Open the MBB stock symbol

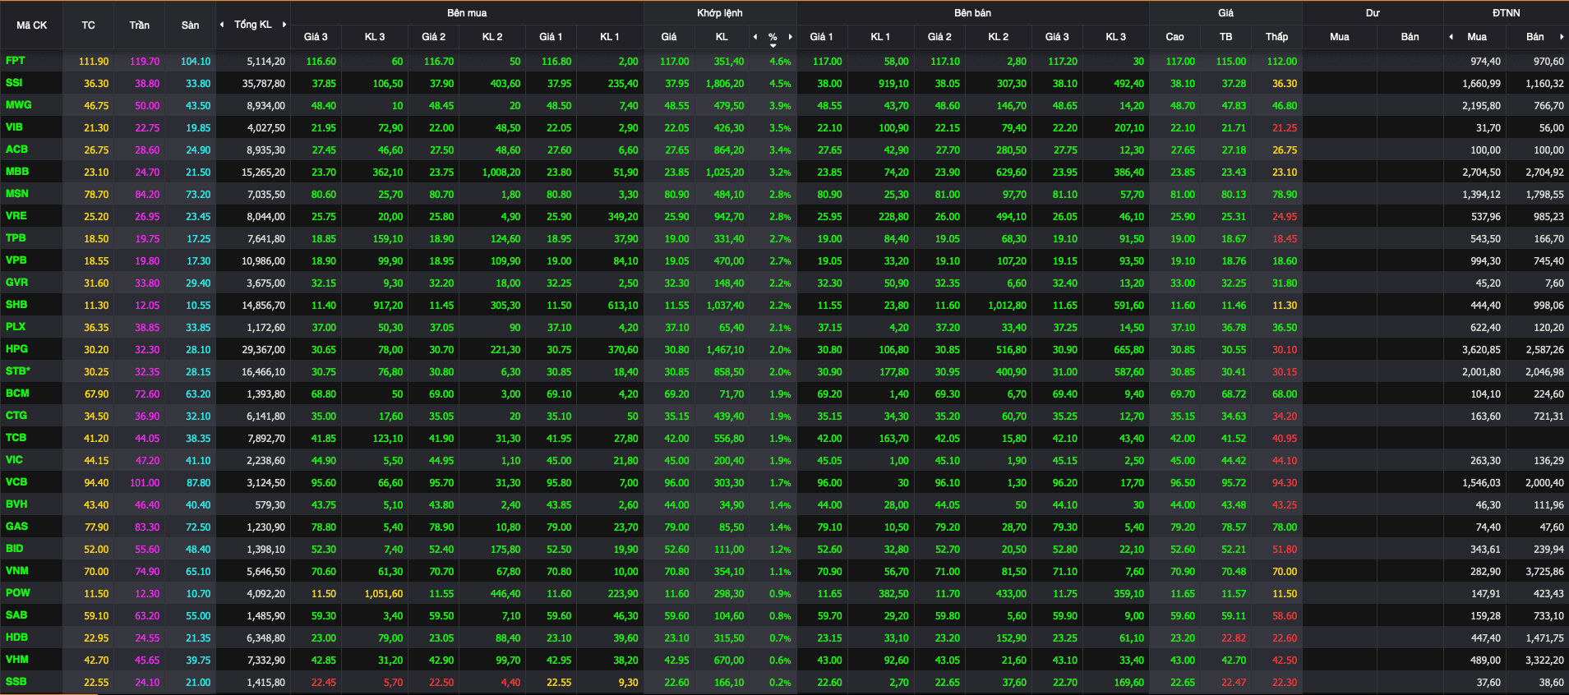click(17, 172)
